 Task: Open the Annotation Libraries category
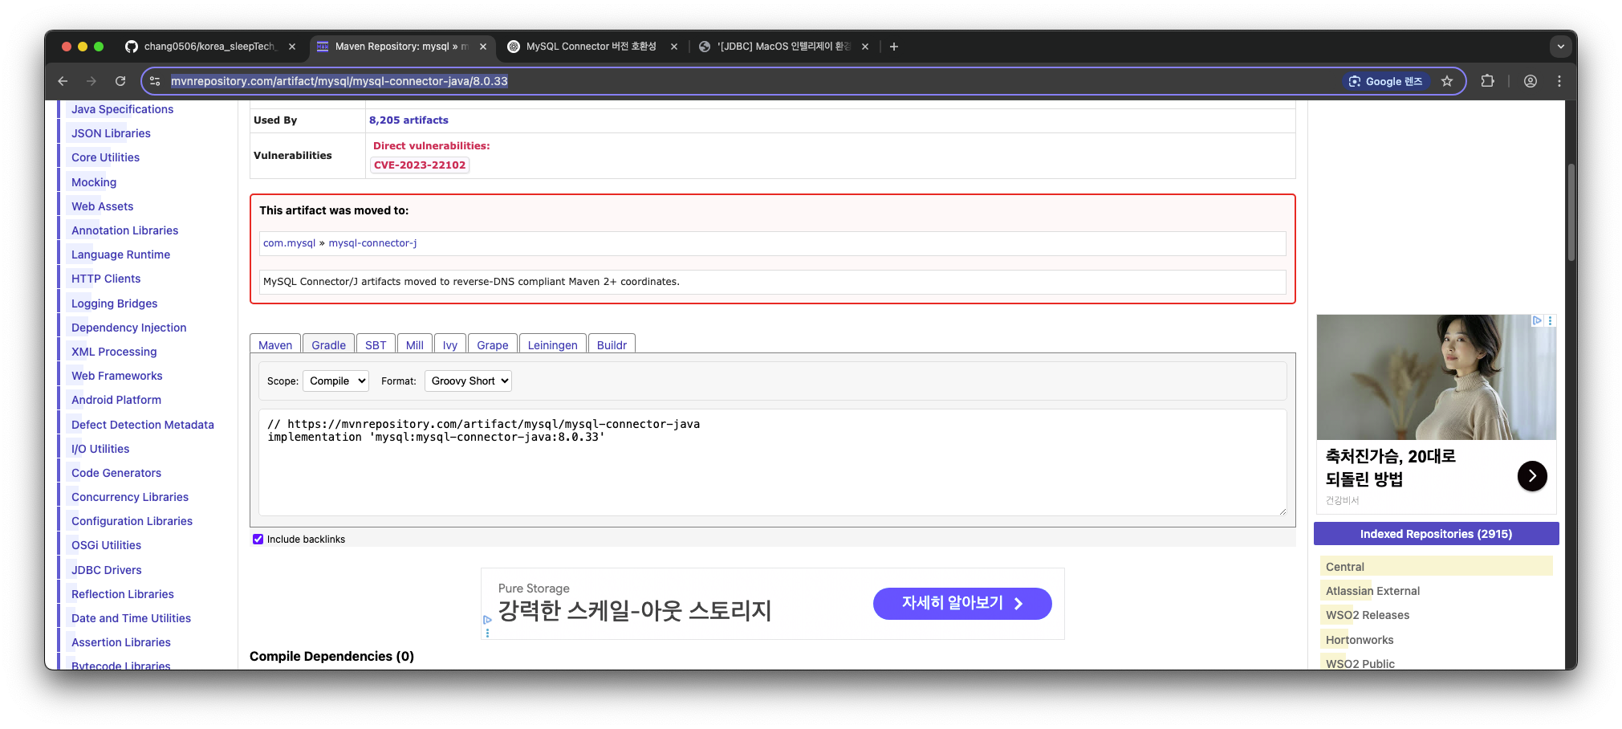pos(124,230)
